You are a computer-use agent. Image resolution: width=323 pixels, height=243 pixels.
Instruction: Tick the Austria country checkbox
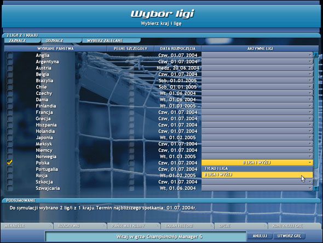tap(10, 68)
